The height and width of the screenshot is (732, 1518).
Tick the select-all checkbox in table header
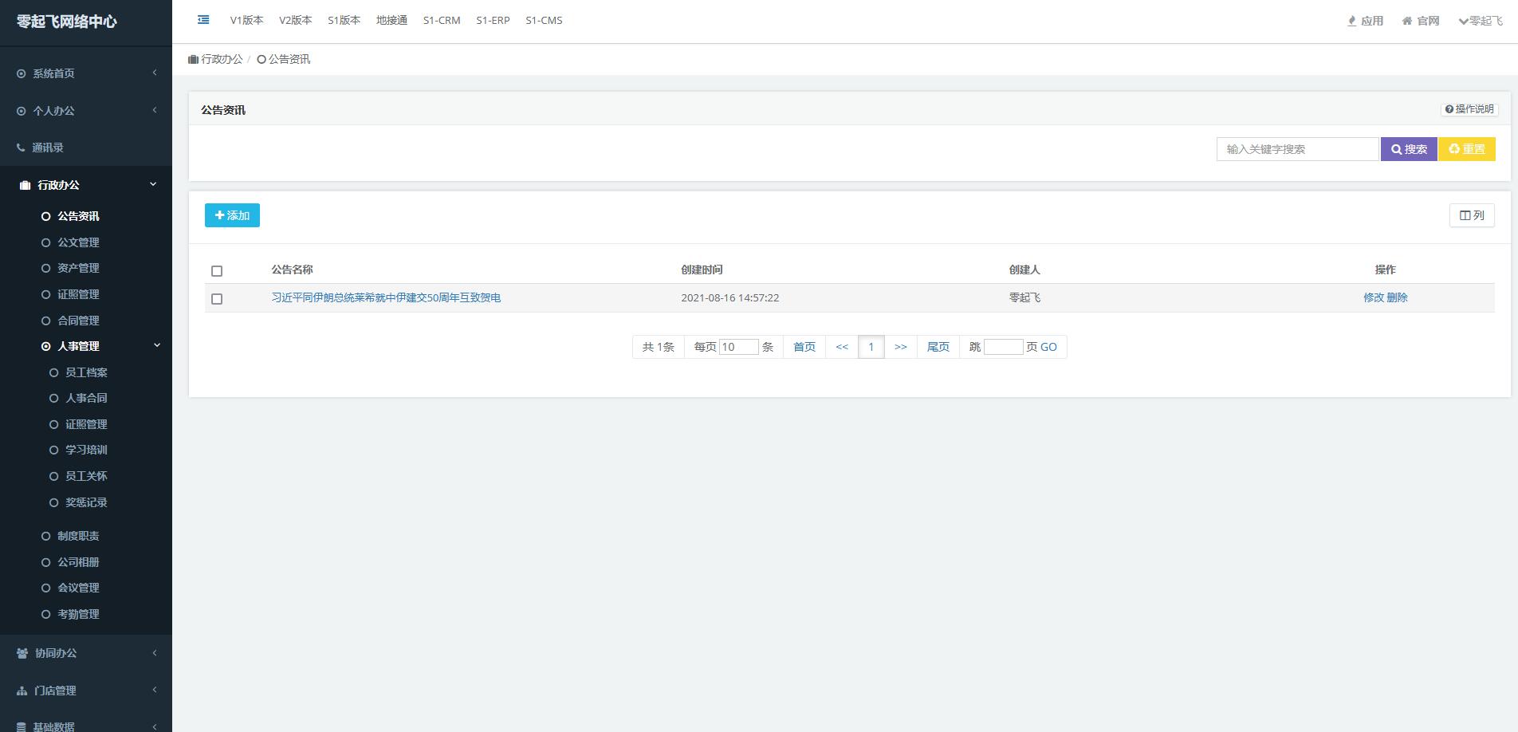coord(217,271)
